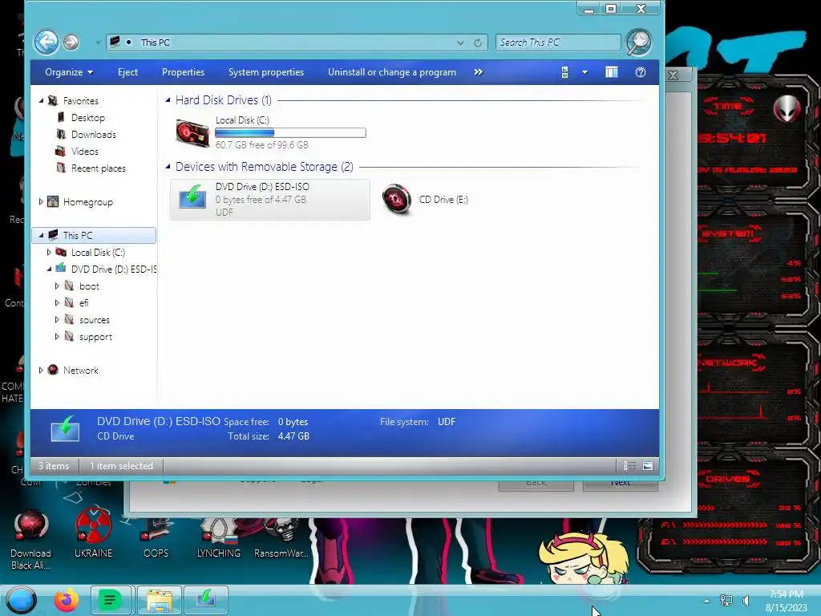Open Properties from the toolbar

[x=183, y=72]
